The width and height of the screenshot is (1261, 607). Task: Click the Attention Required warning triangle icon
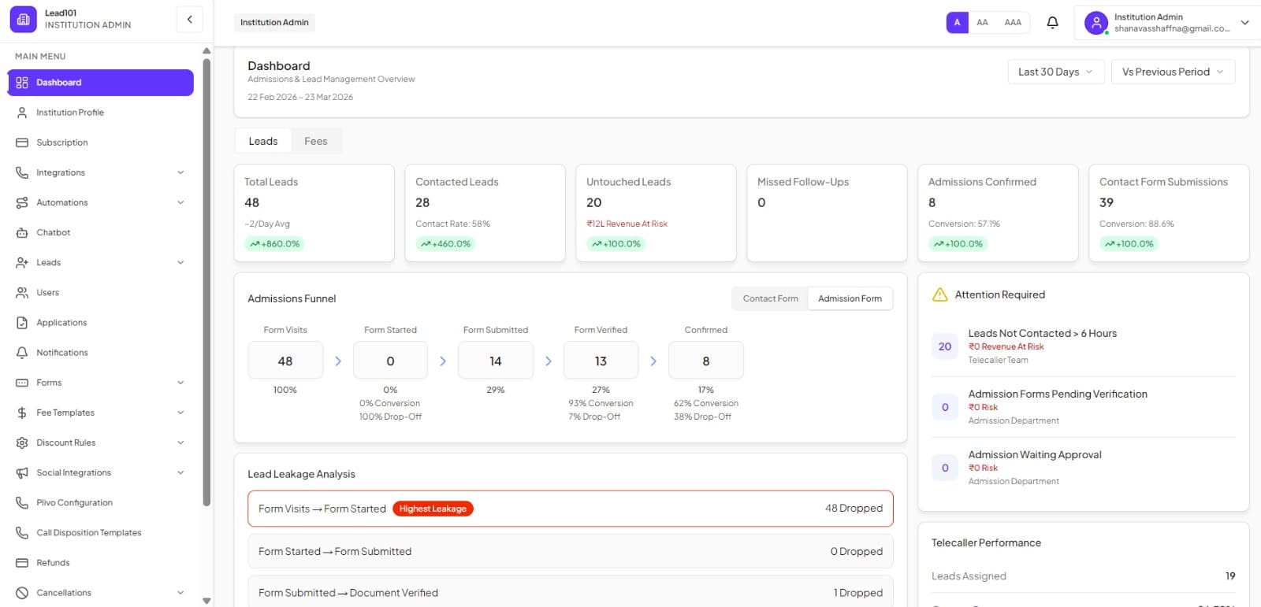(x=939, y=294)
